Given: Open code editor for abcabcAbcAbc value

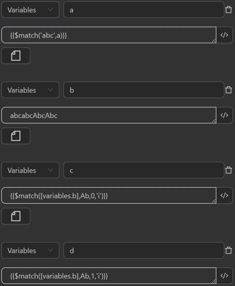Looking at the screenshot, I should [224, 115].
